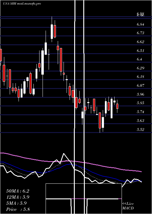This screenshot has height=214, width=152.
Task: Click the '<<Live MACD' label
Action: tap(128, 206)
